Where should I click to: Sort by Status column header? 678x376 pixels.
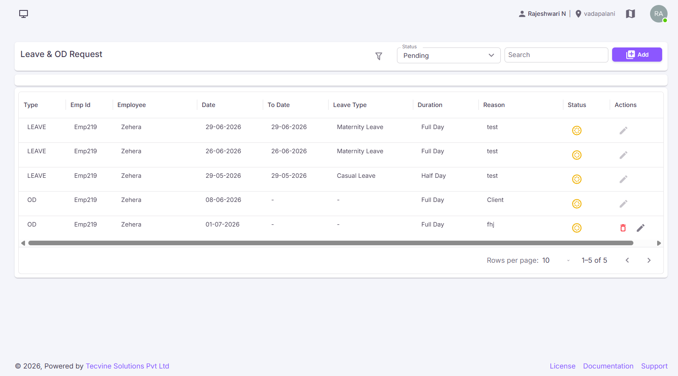(577, 105)
